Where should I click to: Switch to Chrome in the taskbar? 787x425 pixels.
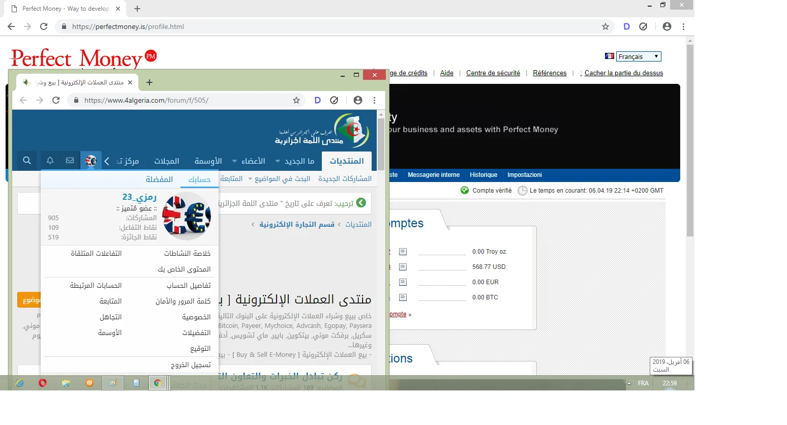(x=158, y=383)
